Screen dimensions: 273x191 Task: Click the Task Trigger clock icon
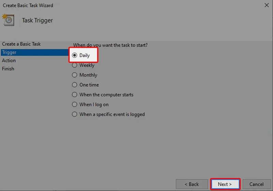coord(8,20)
